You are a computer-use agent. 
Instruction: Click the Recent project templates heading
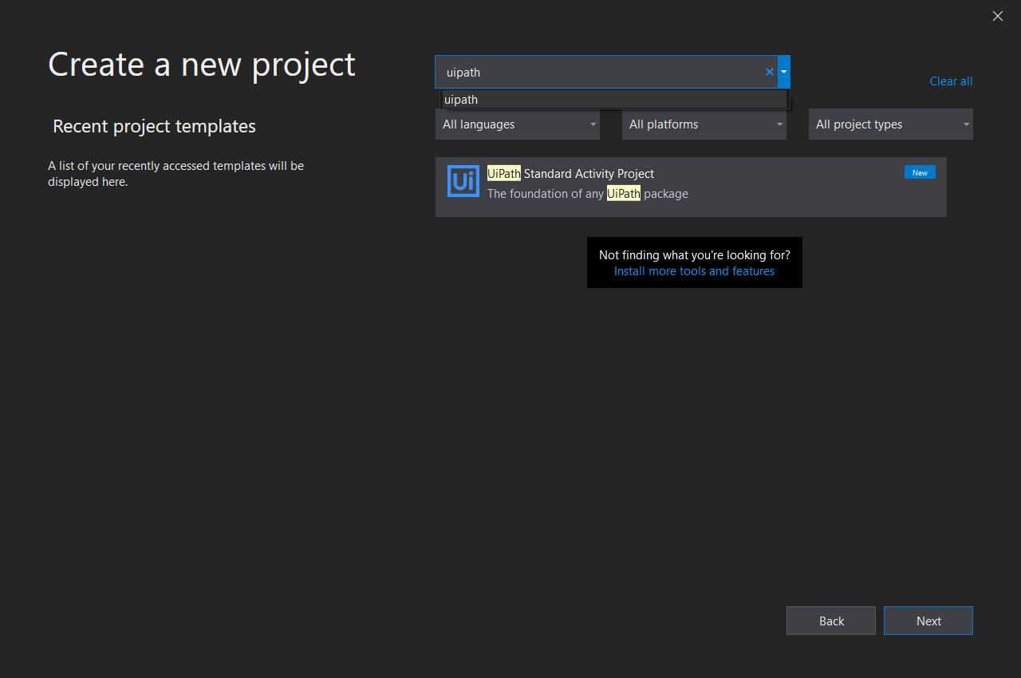[x=154, y=126]
